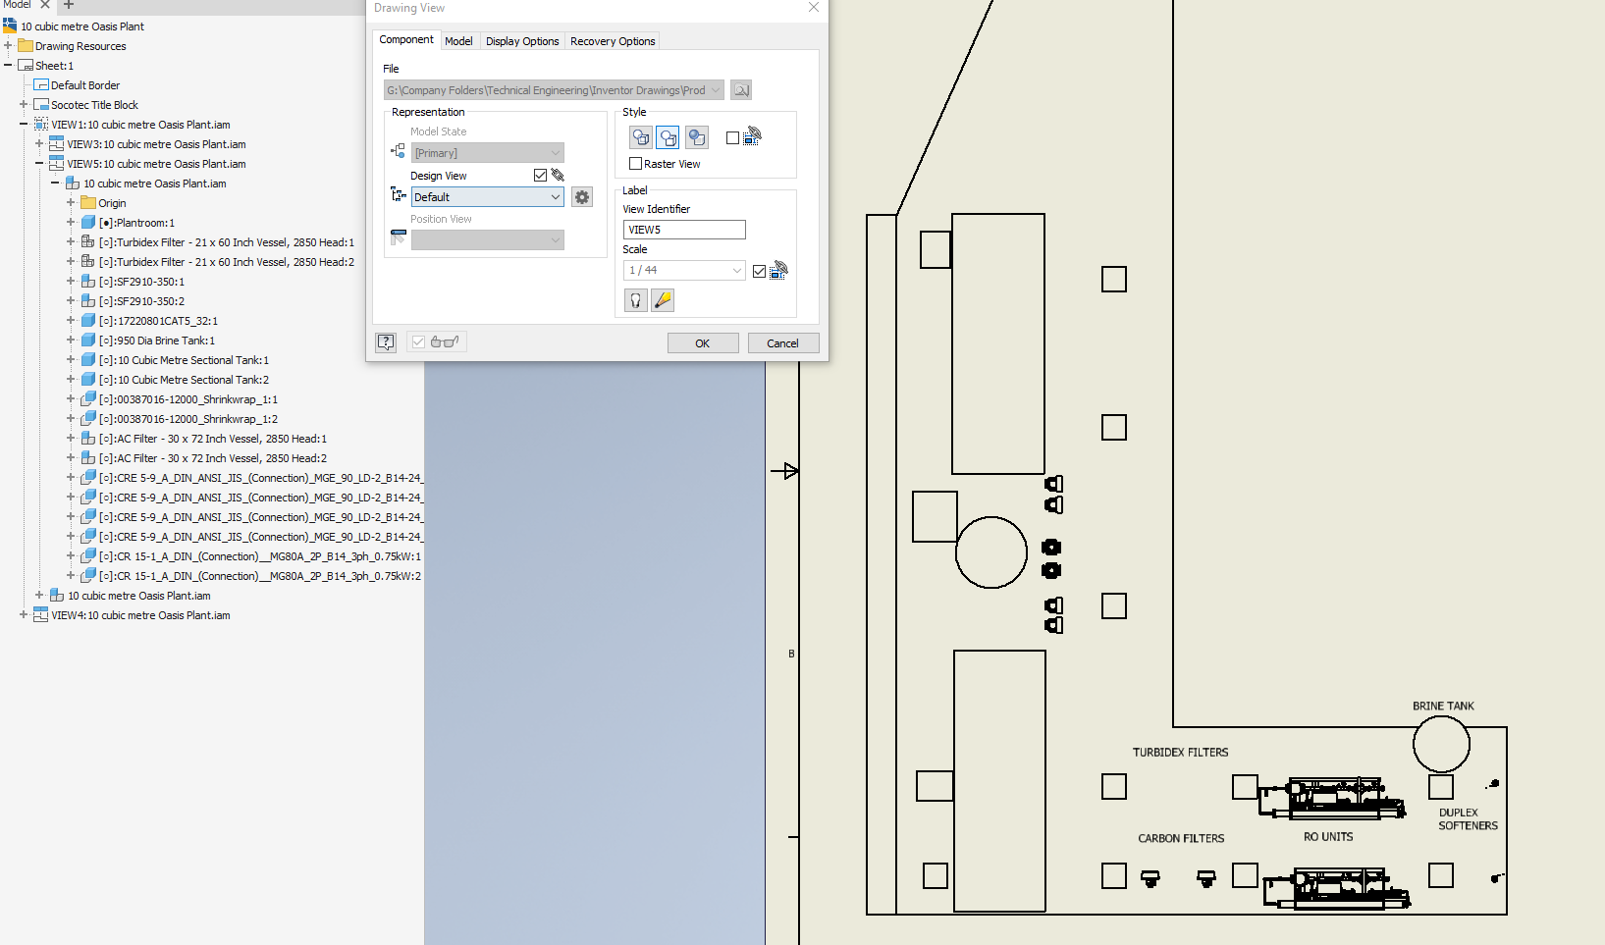Select the Component tab
The height and width of the screenshot is (945, 1605).
coord(406,40)
